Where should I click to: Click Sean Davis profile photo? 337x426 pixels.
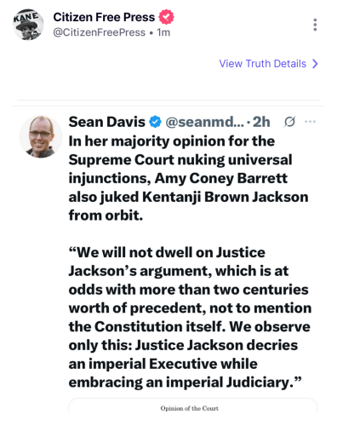coord(41,136)
